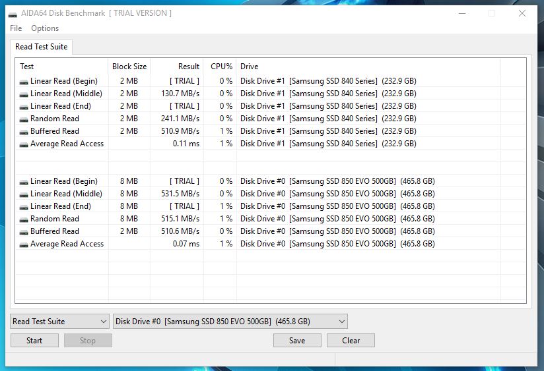The height and width of the screenshot is (371, 544).
Task: Click the CPU% column header
Action: click(220, 67)
